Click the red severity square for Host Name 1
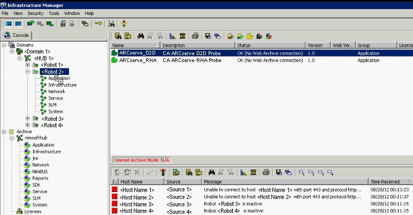 (x=114, y=189)
